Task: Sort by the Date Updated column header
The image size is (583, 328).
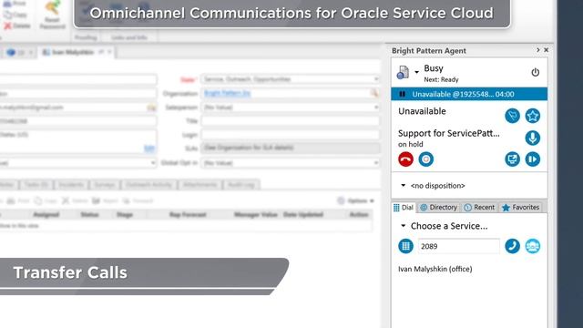Action: pyautogui.click(x=303, y=215)
